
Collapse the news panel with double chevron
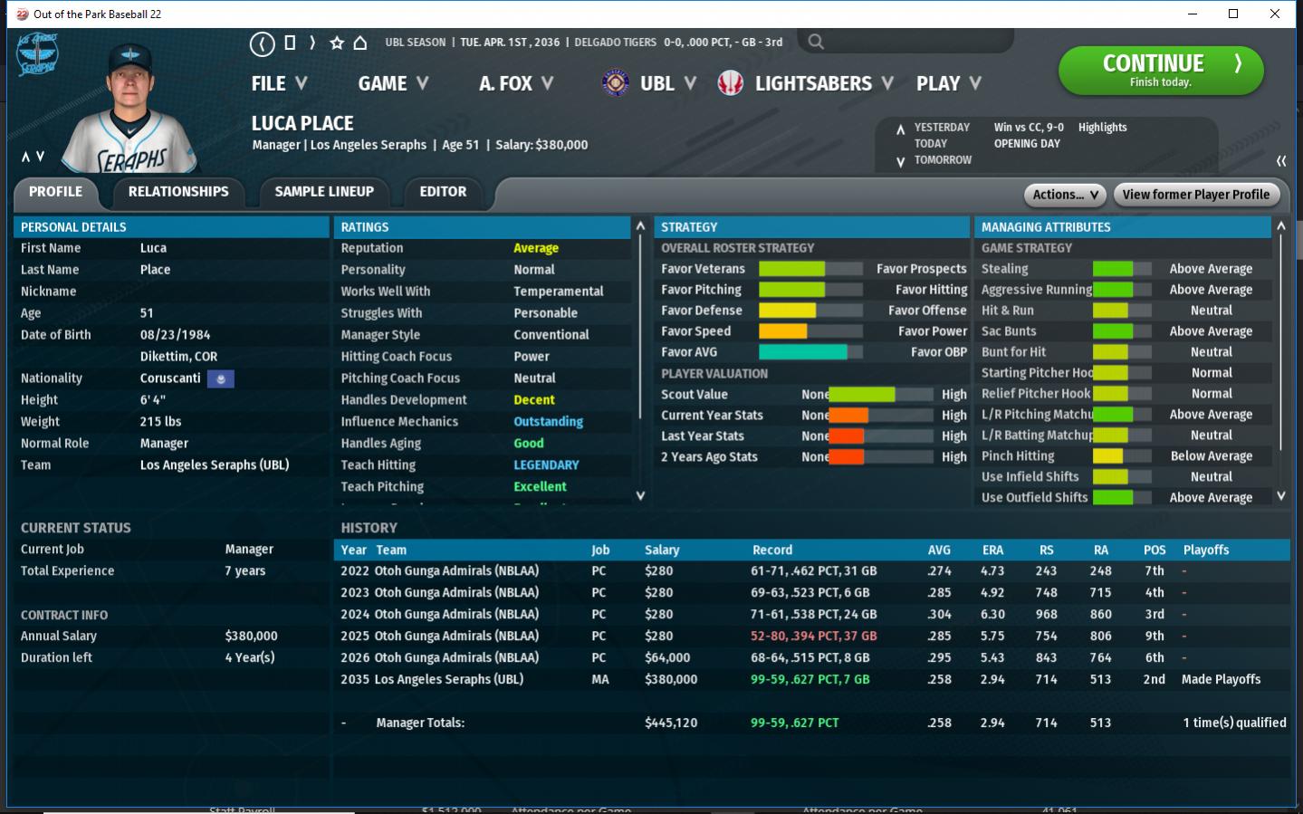point(1281,160)
